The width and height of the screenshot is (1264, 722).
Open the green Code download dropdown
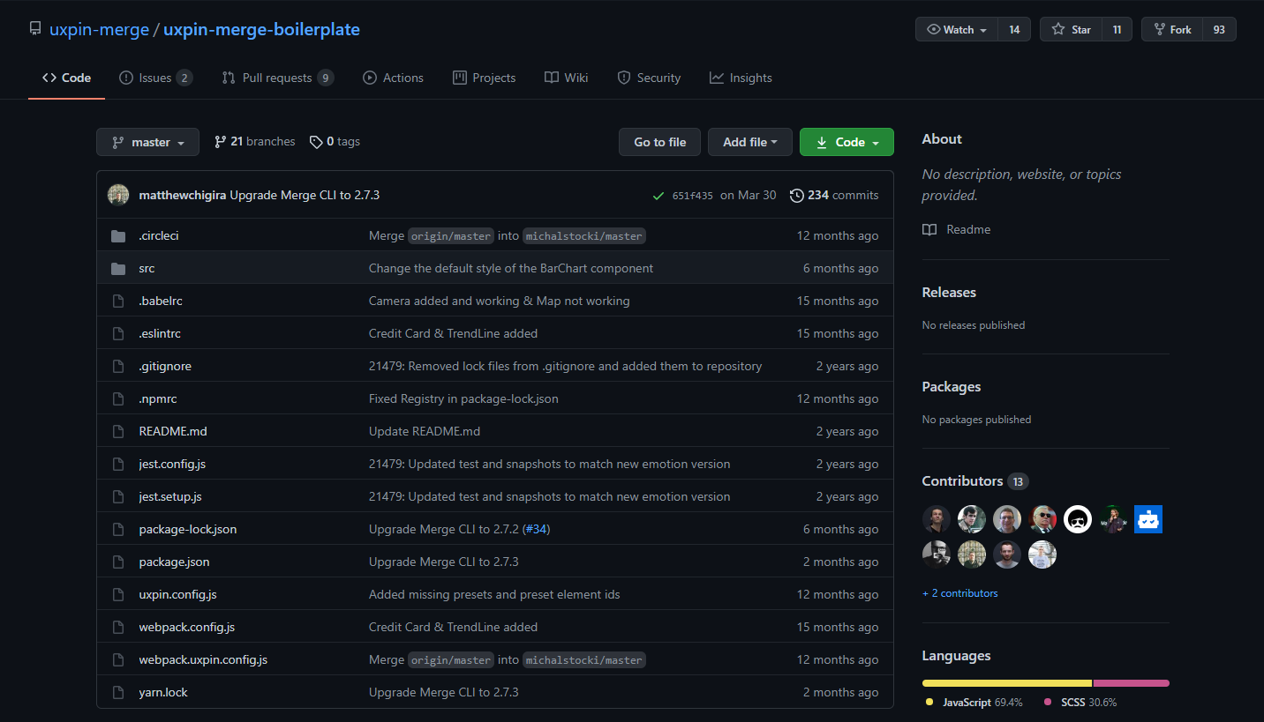[846, 142]
